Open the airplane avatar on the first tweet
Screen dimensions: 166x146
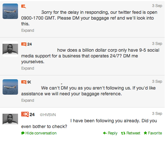tap(10, 11)
